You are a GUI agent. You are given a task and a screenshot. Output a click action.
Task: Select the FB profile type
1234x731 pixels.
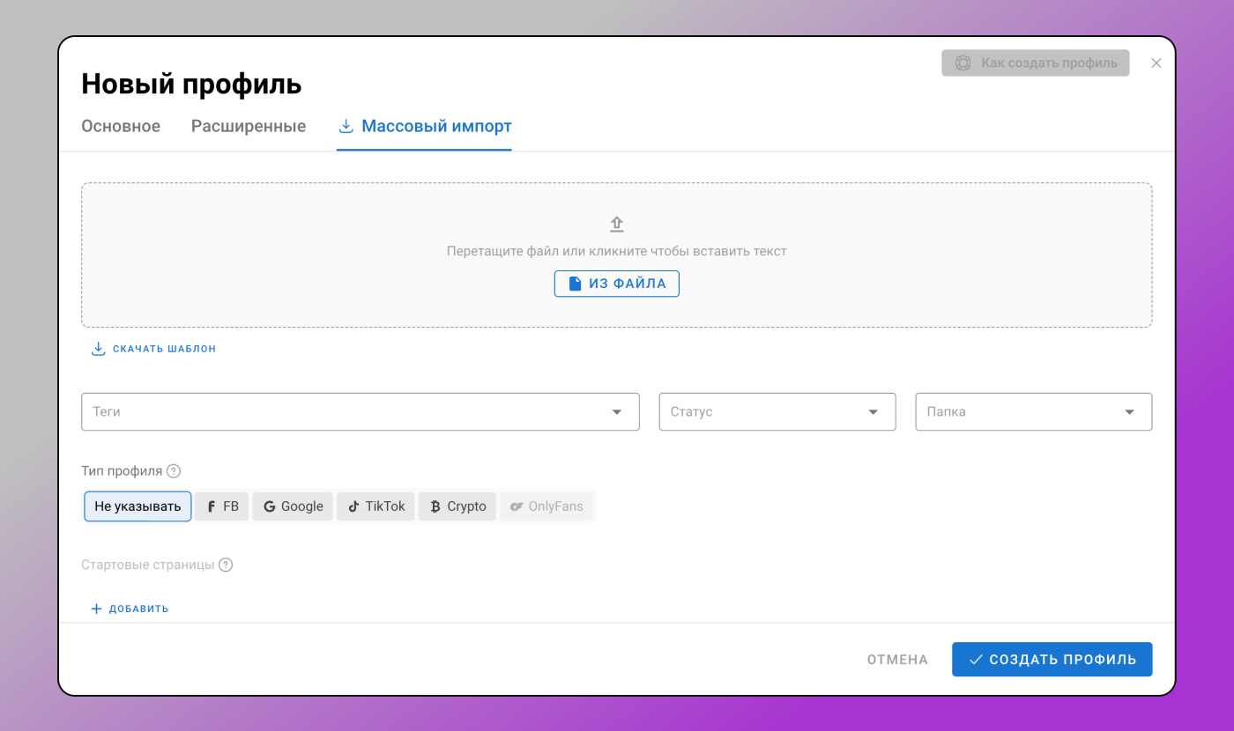222,506
